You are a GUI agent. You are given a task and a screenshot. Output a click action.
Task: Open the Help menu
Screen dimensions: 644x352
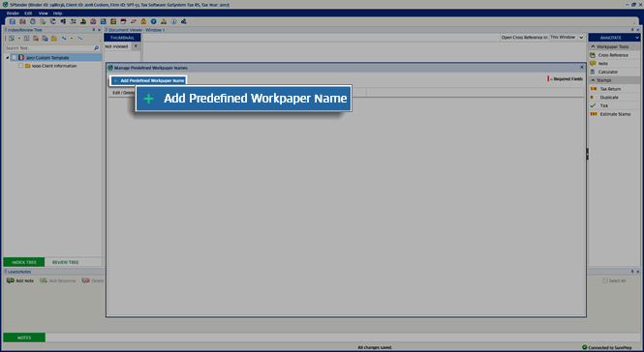[x=57, y=14]
